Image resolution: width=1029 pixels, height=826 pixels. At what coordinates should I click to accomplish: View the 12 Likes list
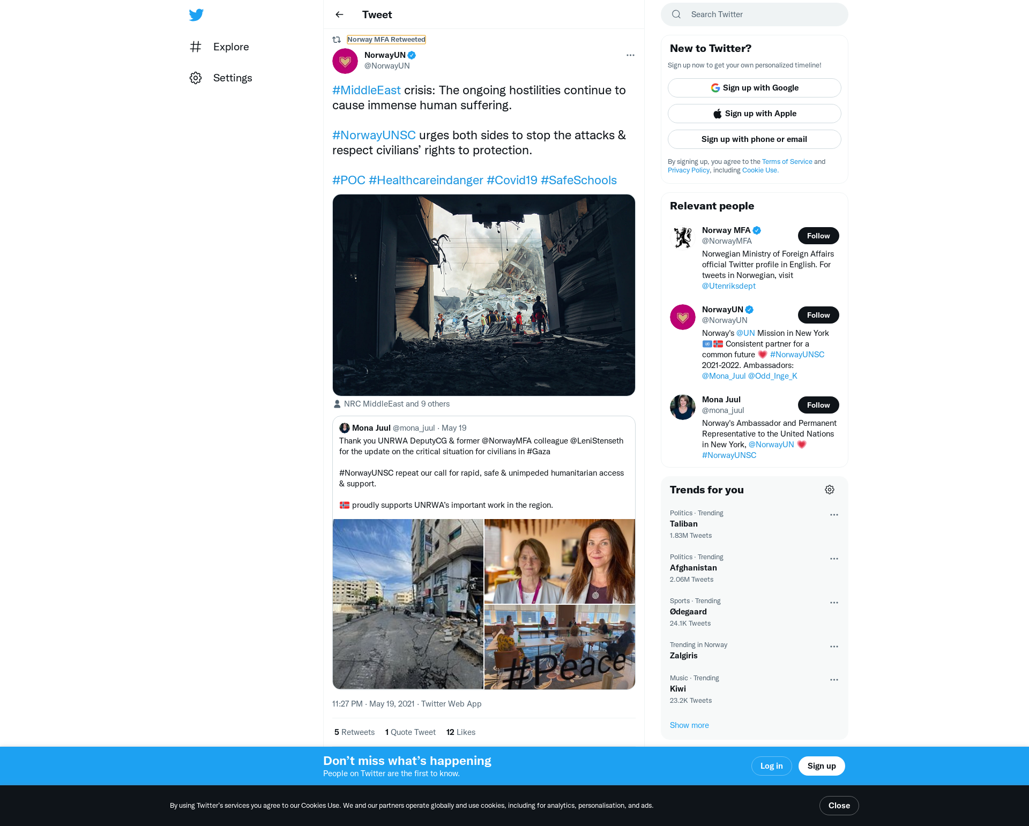(x=461, y=732)
